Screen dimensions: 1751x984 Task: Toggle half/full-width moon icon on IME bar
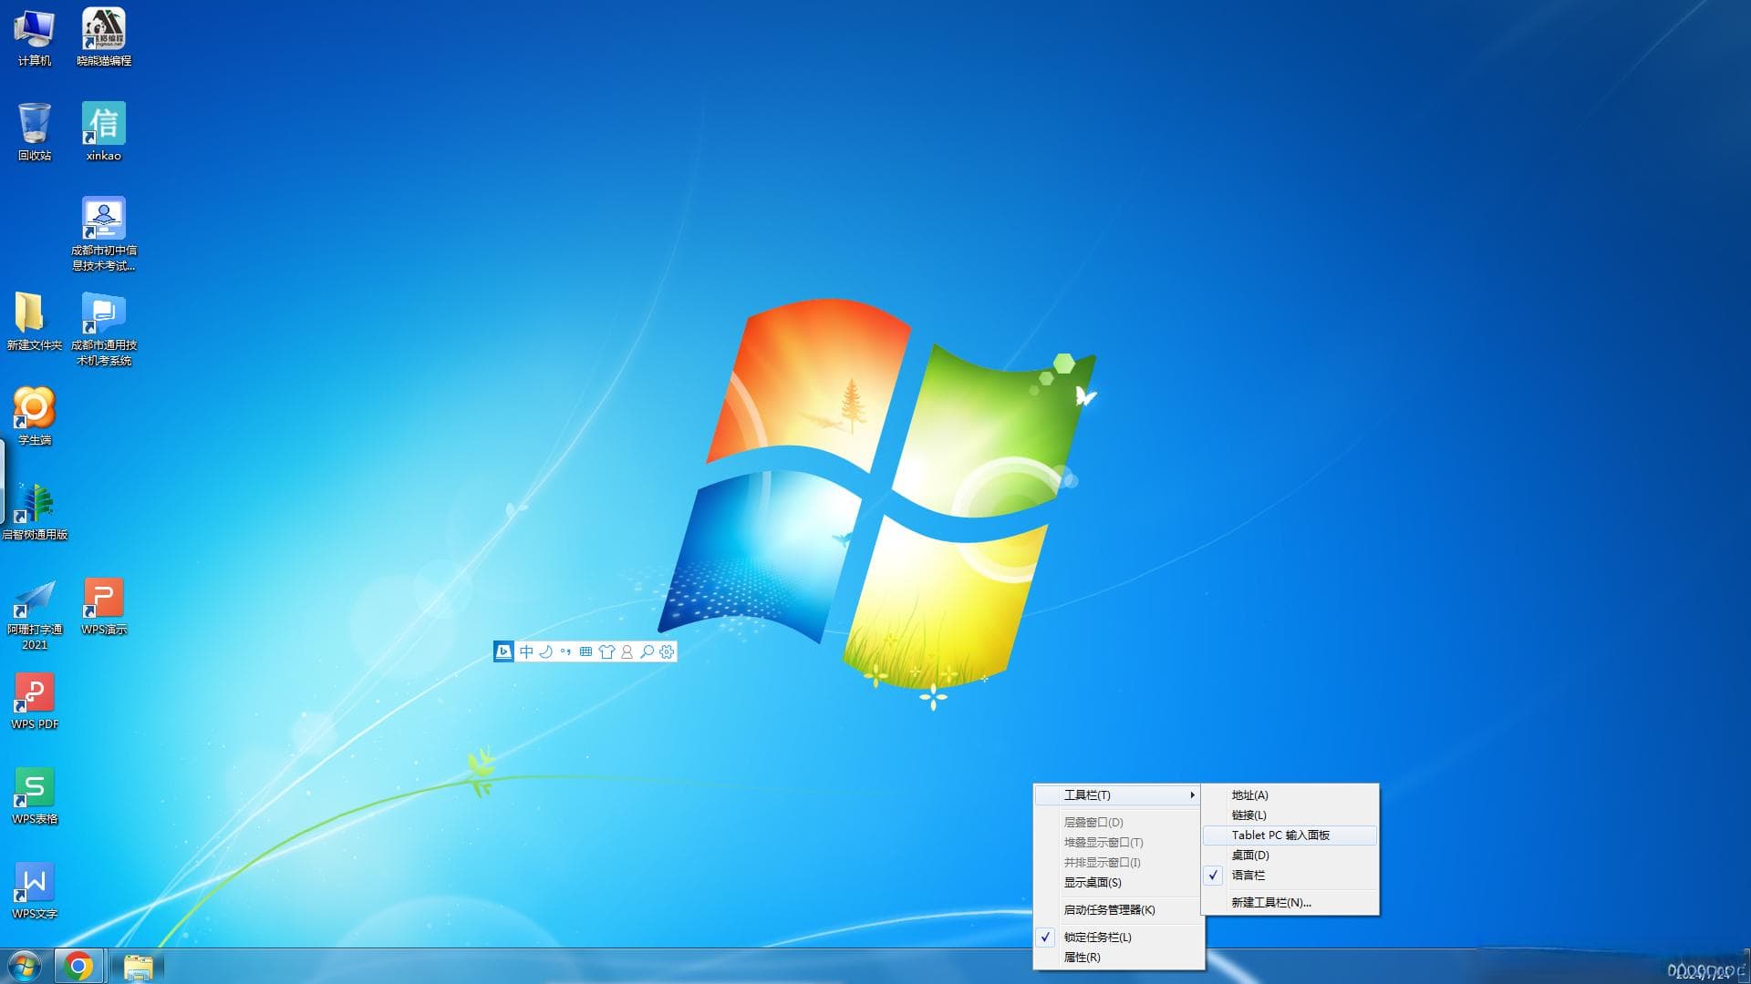point(546,651)
